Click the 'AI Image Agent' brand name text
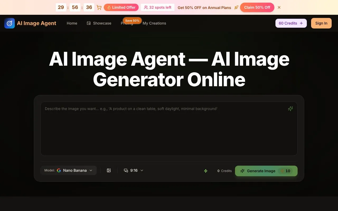 36,23
